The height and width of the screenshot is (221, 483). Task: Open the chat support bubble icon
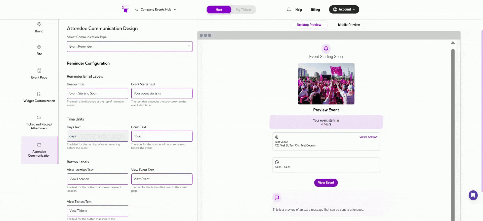pos(473,195)
